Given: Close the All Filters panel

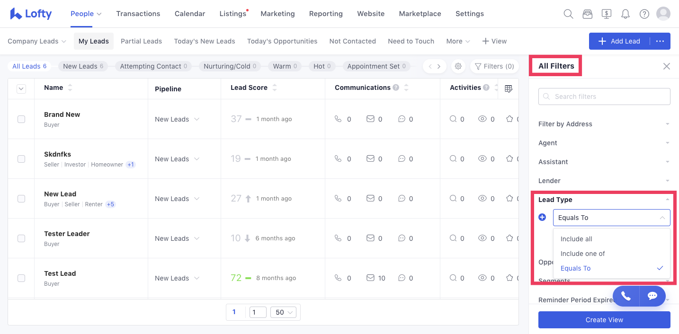Looking at the screenshot, I should click(667, 66).
